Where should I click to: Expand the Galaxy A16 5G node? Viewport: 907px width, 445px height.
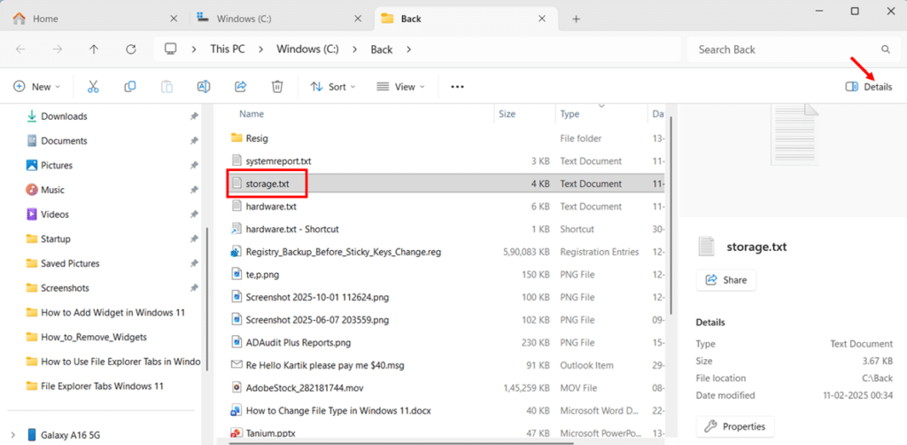click(x=13, y=434)
